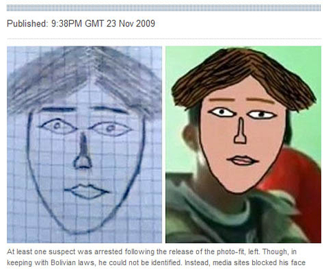
Task: Click the shaded hair of pencil sketch
Action: tap(84, 78)
